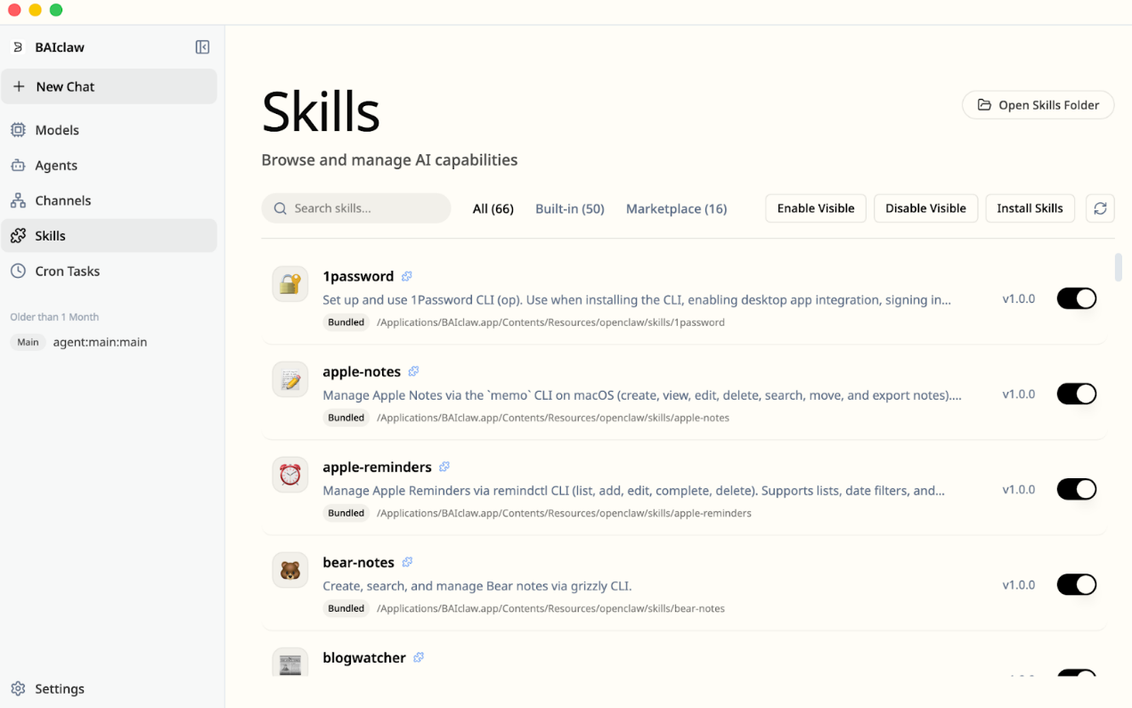Select the Marketplace (16) tab
The width and height of the screenshot is (1132, 708).
pyautogui.click(x=676, y=208)
